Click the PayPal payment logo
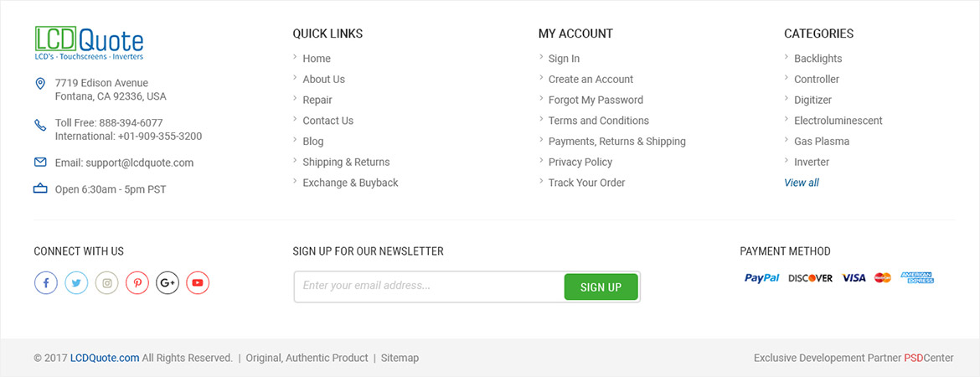The width and height of the screenshot is (980, 377). click(762, 277)
